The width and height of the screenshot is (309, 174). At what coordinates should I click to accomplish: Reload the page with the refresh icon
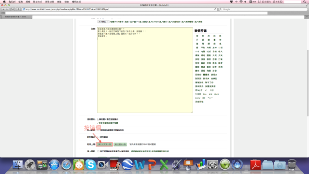tap(215, 9)
